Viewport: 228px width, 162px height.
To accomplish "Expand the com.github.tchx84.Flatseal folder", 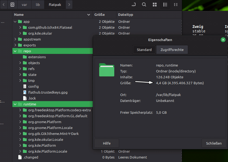I will (20, 27).
